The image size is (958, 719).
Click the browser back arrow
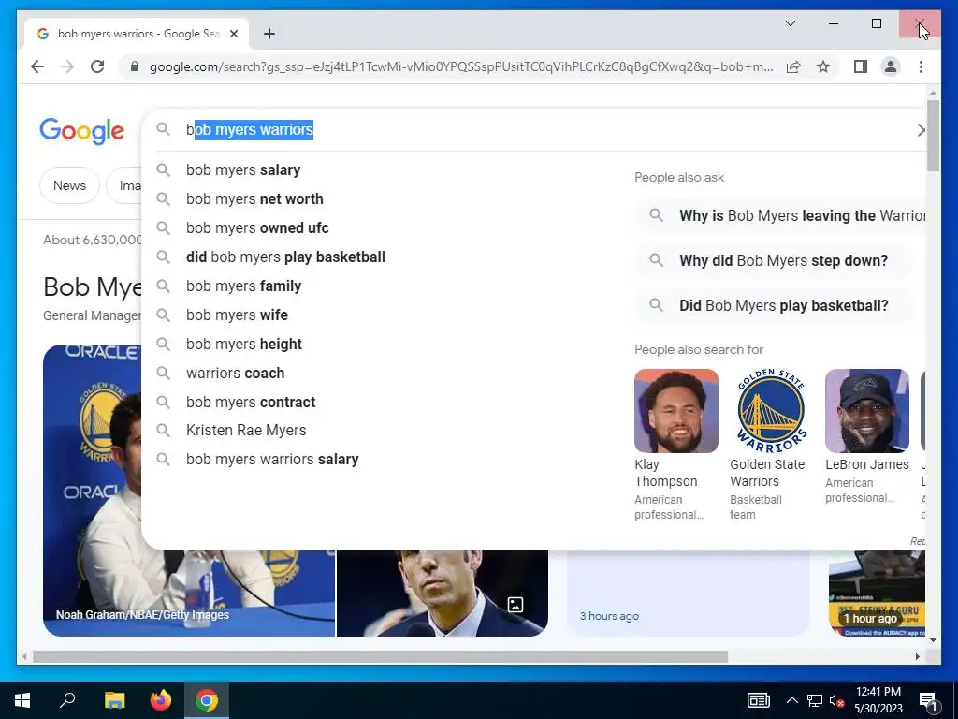(37, 66)
